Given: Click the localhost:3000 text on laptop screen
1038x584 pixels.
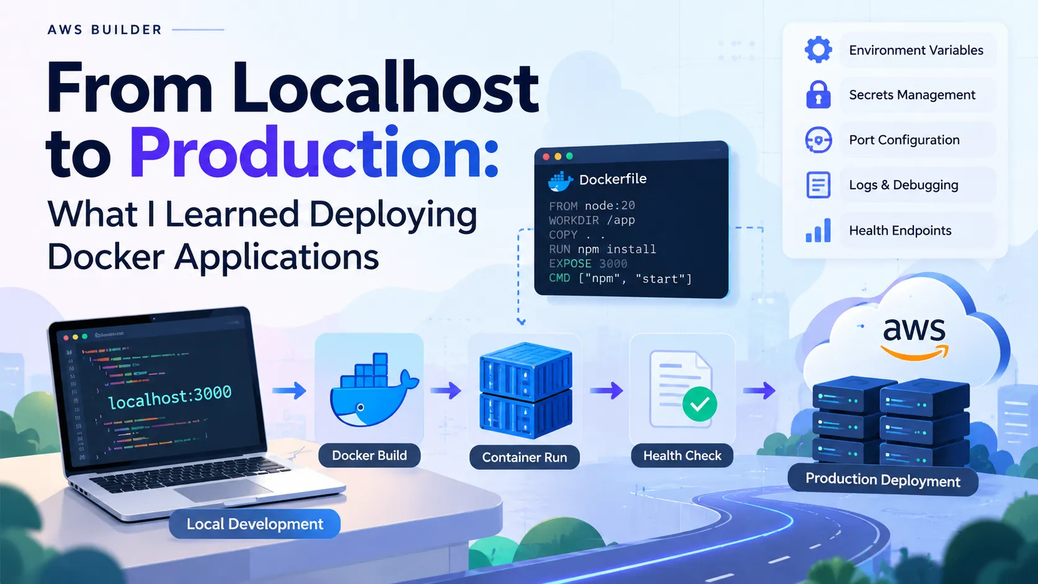Looking at the screenshot, I should pos(170,397).
